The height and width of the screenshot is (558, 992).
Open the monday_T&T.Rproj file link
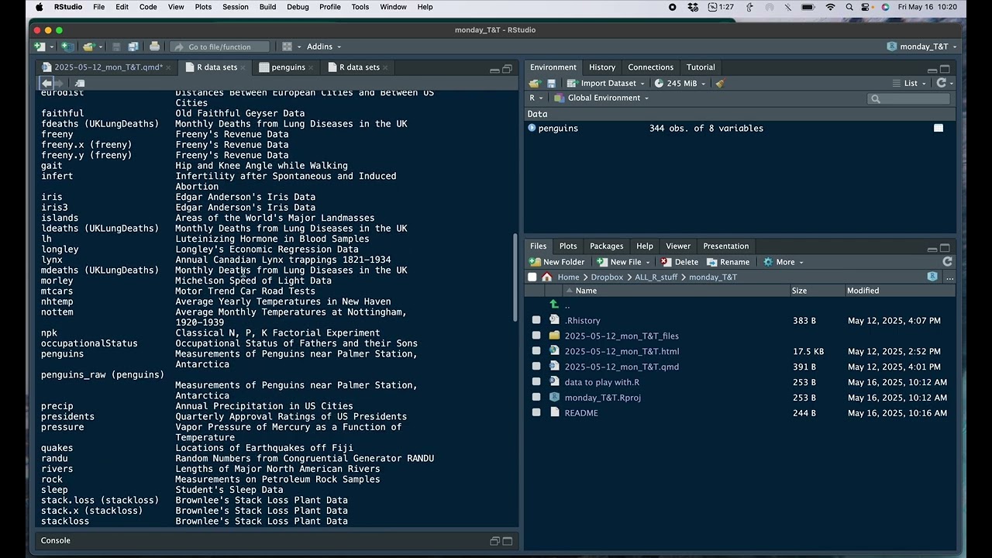(x=603, y=398)
